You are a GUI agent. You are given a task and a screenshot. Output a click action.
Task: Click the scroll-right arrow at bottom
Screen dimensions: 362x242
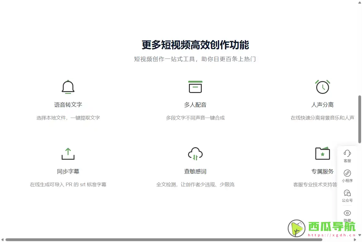[x=355, y=240]
